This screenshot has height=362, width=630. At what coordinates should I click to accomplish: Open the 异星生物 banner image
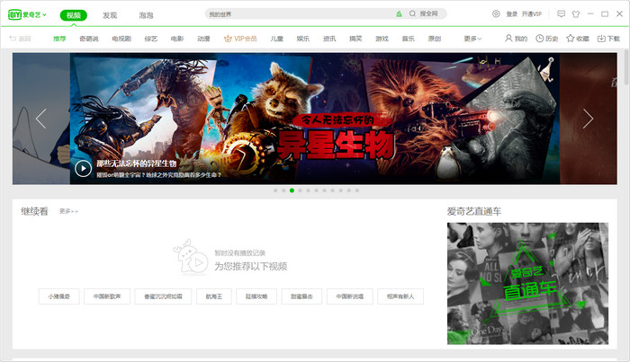pos(315,119)
